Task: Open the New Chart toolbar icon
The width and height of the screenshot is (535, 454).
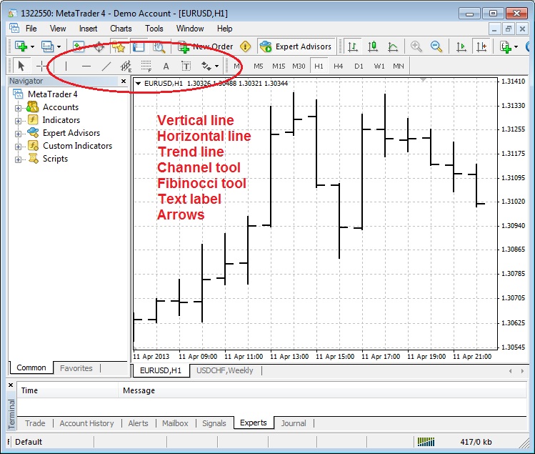Action: pos(21,46)
